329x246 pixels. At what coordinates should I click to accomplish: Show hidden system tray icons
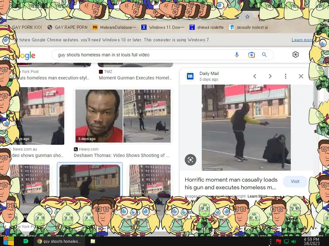271,242
